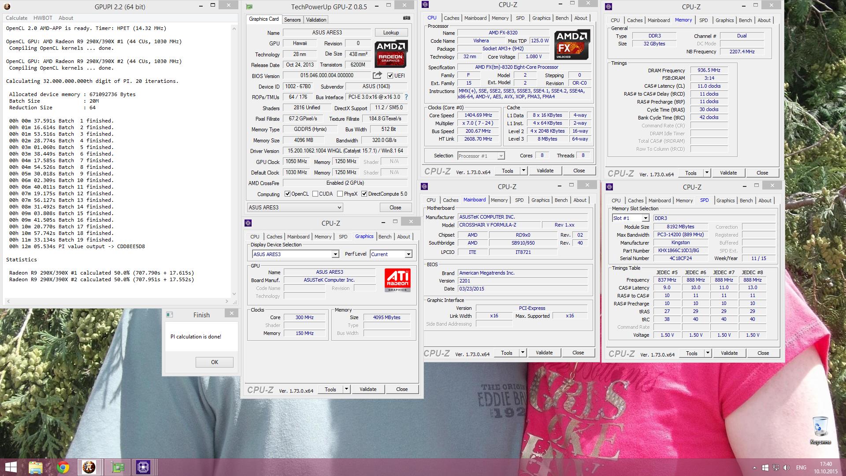Click the title icon of the CPU-Z SPD window
846x476 pixels.
(x=609, y=187)
